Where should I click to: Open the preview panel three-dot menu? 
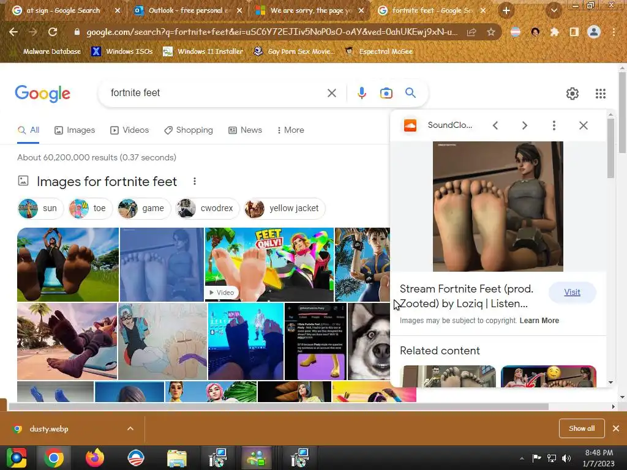tap(554, 125)
